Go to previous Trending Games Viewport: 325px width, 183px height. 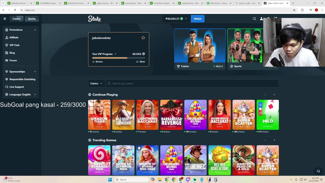(x=265, y=140)
